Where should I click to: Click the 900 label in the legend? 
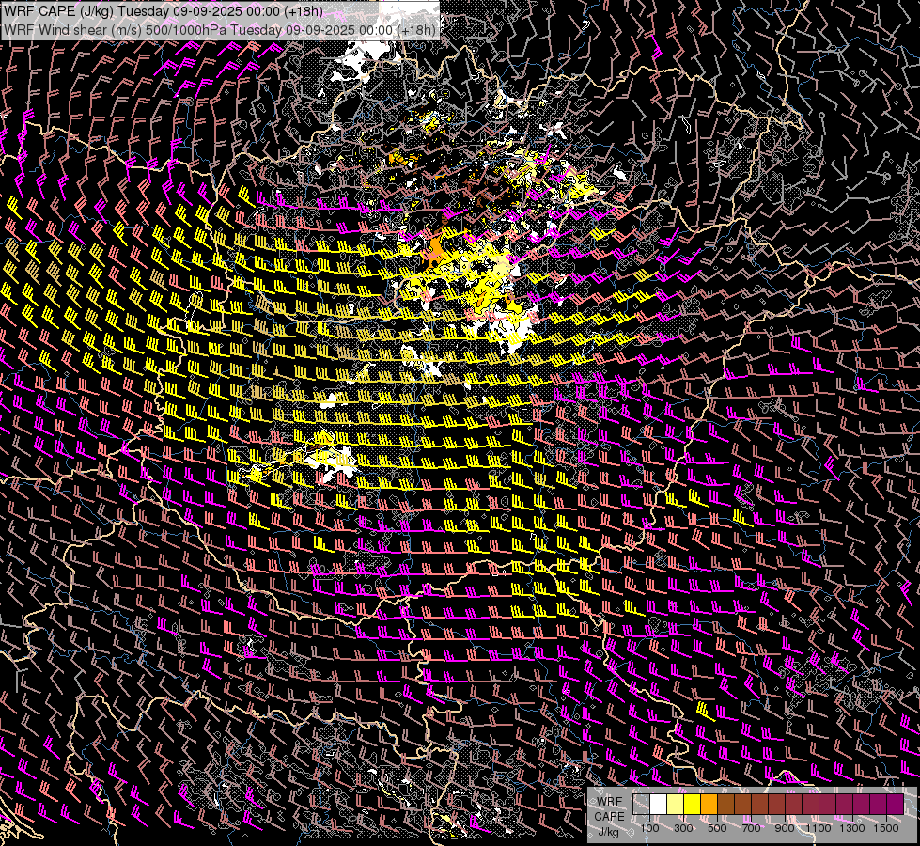tap(785, 828)
